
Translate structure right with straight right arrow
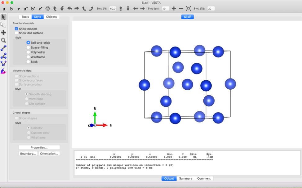[x=143, y=9]
